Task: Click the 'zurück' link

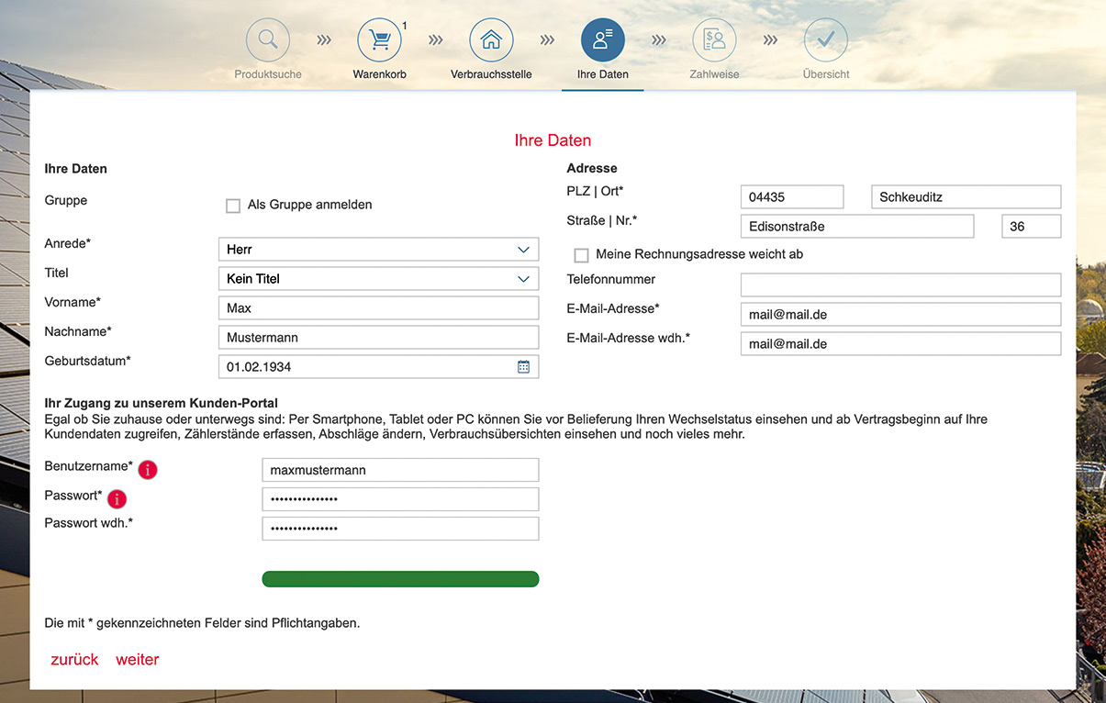Action: click(74, 660)
